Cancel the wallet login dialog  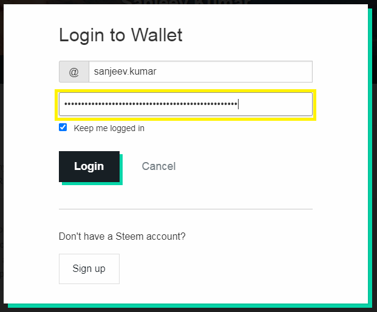pyautogui.click(x=158, y=166)
